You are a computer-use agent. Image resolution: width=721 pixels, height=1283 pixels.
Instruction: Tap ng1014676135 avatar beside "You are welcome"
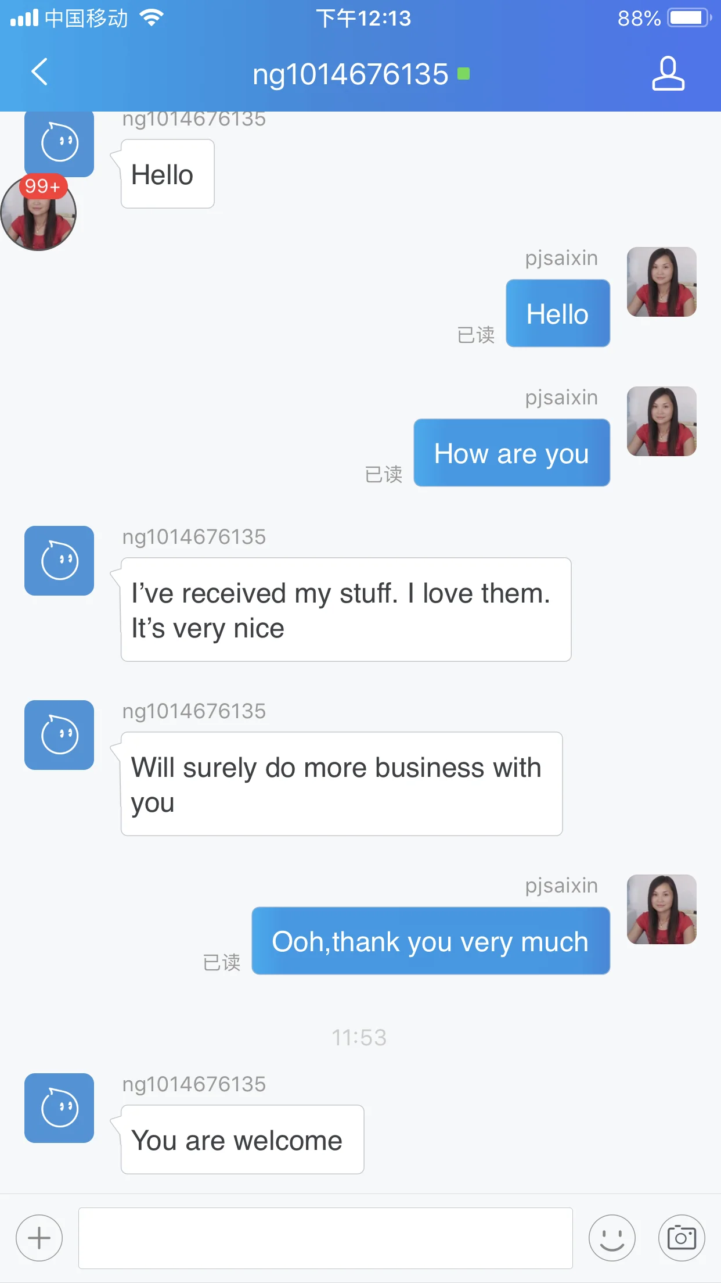(x=59, y=1108)
